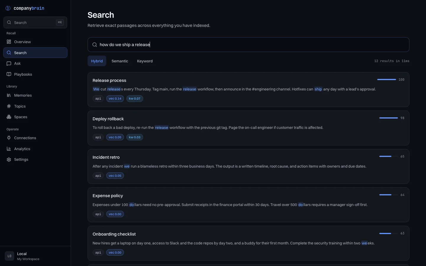
Task: Click the kw 0.03 tag on Deploy rollback
Action: [135, 137]
